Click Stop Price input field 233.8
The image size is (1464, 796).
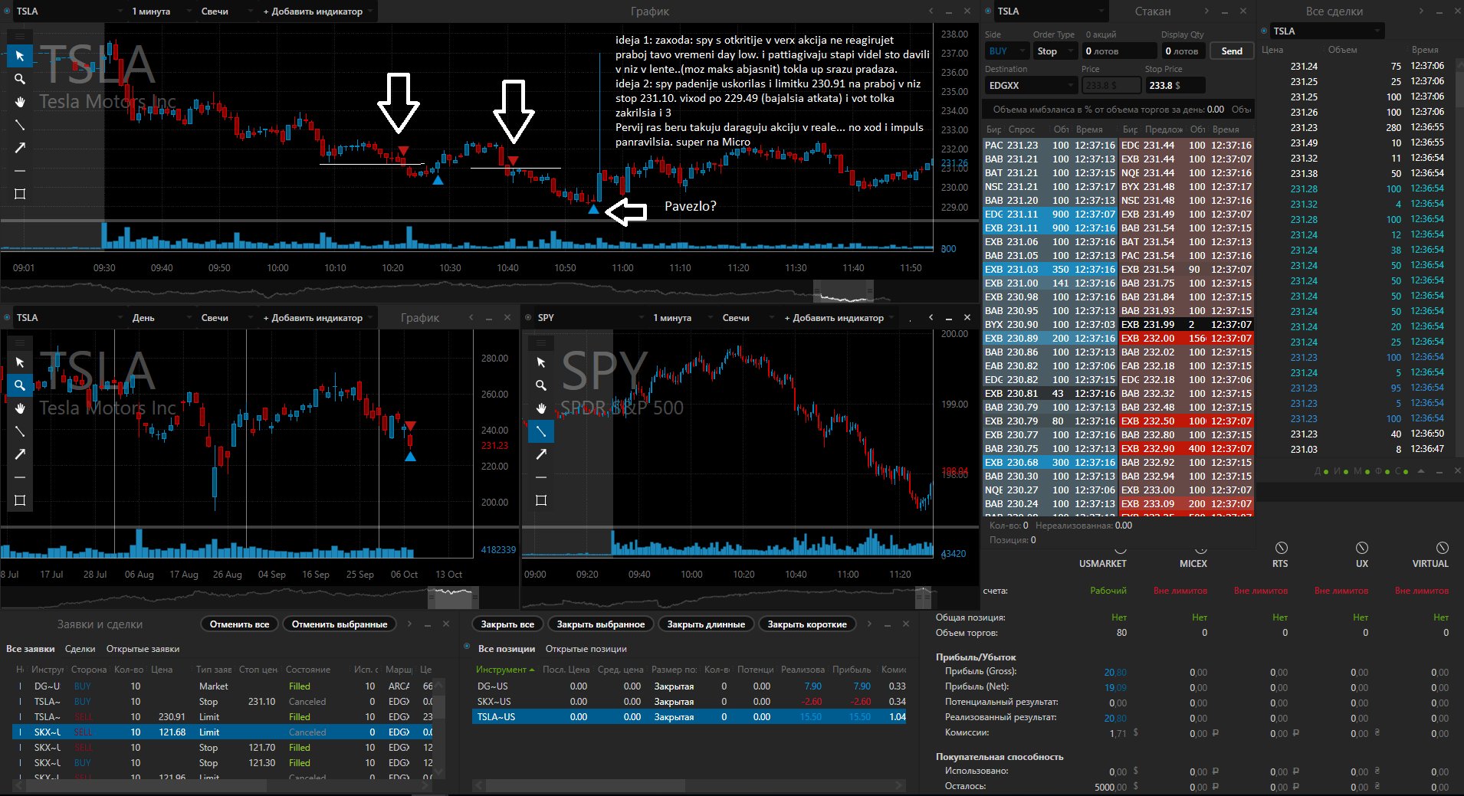click(1175, 85)
